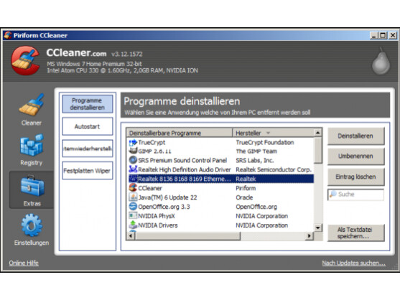Open Einstellungen gear icon

coord(32,225)
